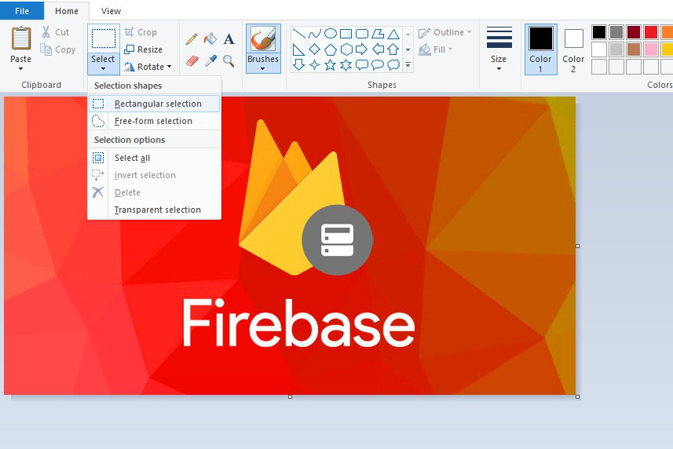The height and width of the screenshot is (449, 673).
Task: Click the Crop tool
Action: (x=141, y=32)
